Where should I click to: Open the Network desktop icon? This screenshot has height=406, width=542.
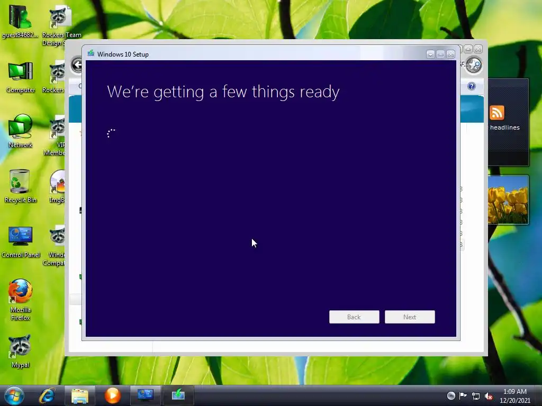(21, 132)
